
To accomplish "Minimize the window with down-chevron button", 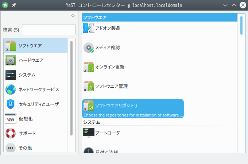I will 225,5.
